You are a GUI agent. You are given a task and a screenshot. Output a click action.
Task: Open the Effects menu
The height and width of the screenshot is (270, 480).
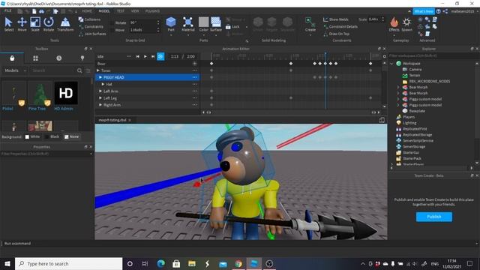coord(394,24)
